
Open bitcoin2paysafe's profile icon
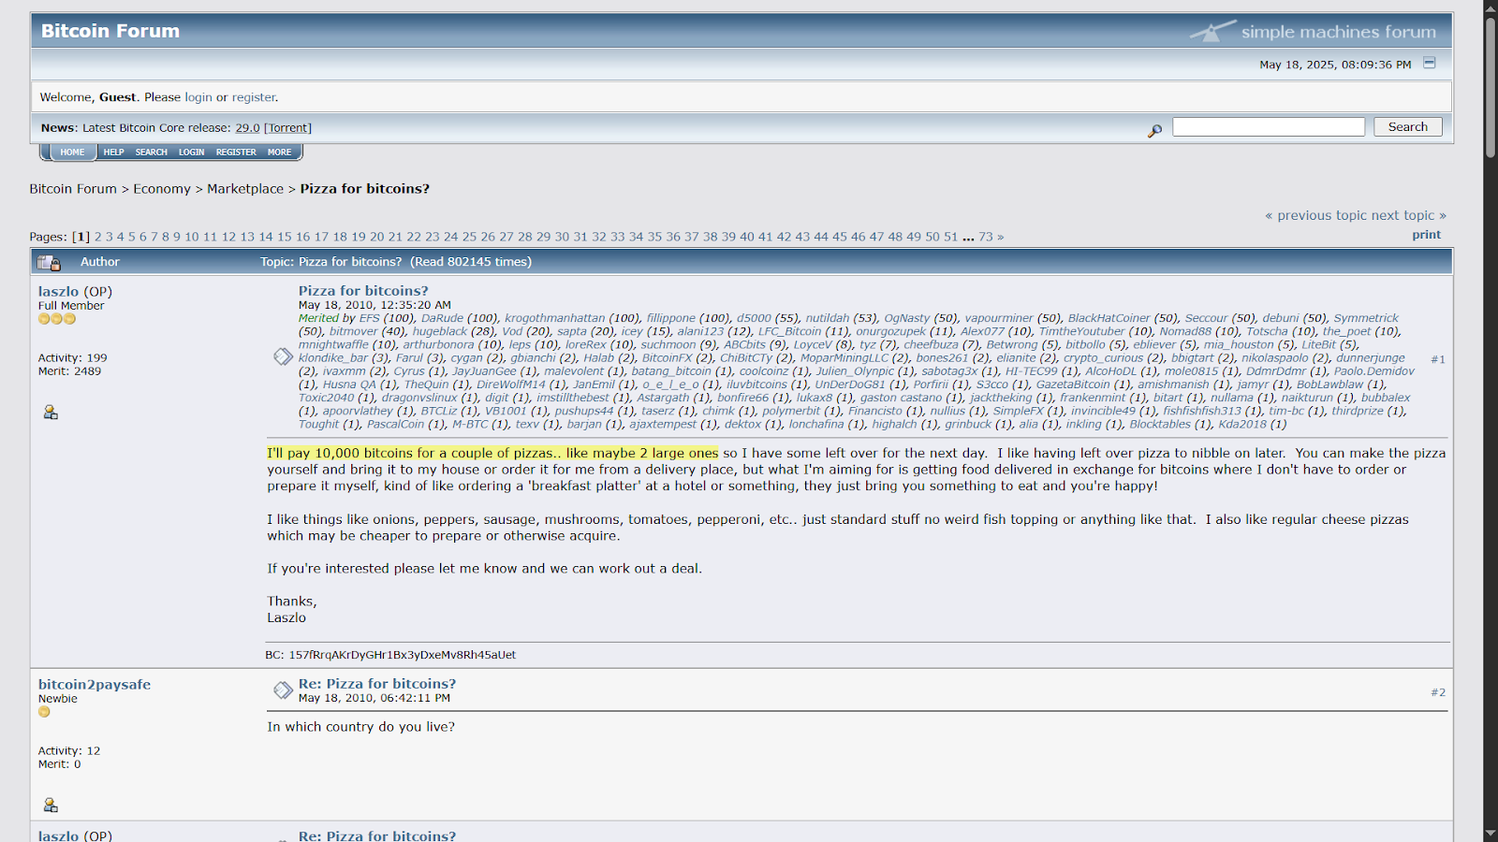(51, 805)
